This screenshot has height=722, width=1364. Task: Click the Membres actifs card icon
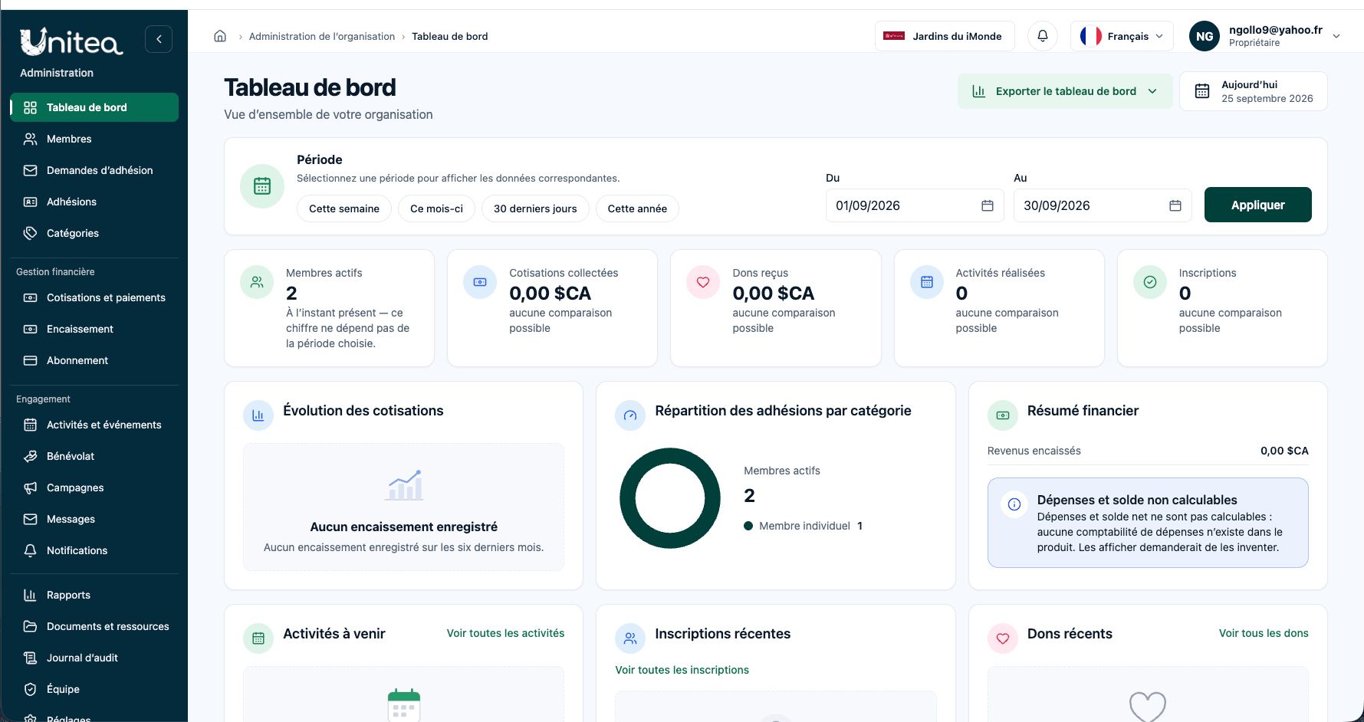tap(257, 282)
